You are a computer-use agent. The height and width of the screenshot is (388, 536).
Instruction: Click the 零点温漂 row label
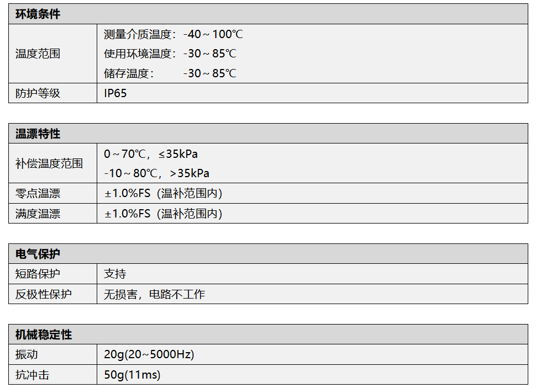38,194
